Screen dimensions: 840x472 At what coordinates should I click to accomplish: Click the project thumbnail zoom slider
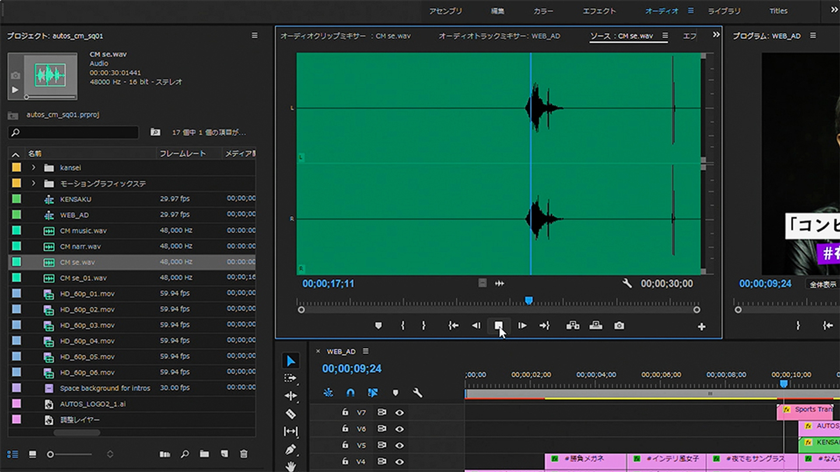tap(51, 455)
